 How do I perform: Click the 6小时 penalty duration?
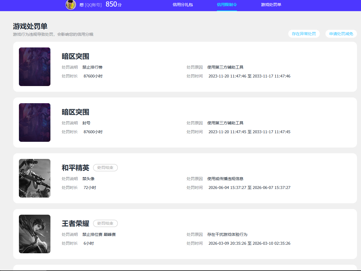click(x=89, y=244)
